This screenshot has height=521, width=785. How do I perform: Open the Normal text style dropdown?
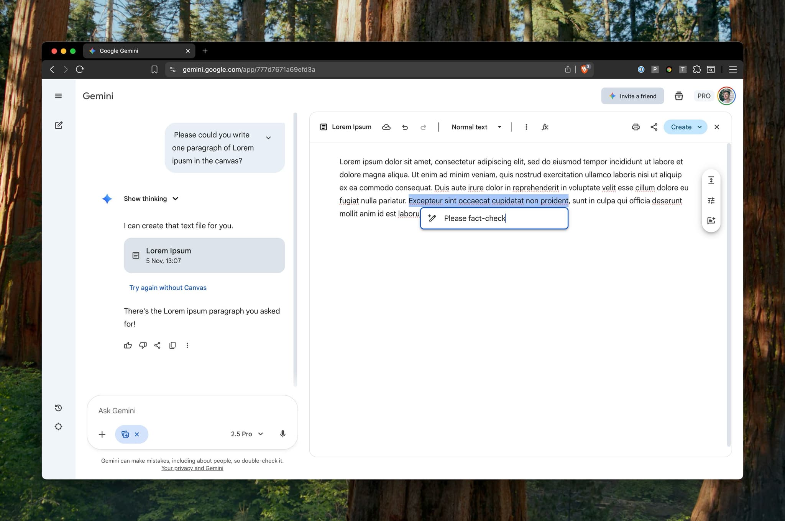click(476, 127)
